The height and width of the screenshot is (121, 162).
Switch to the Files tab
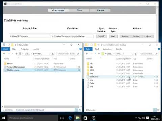click(x=79, y=10)
